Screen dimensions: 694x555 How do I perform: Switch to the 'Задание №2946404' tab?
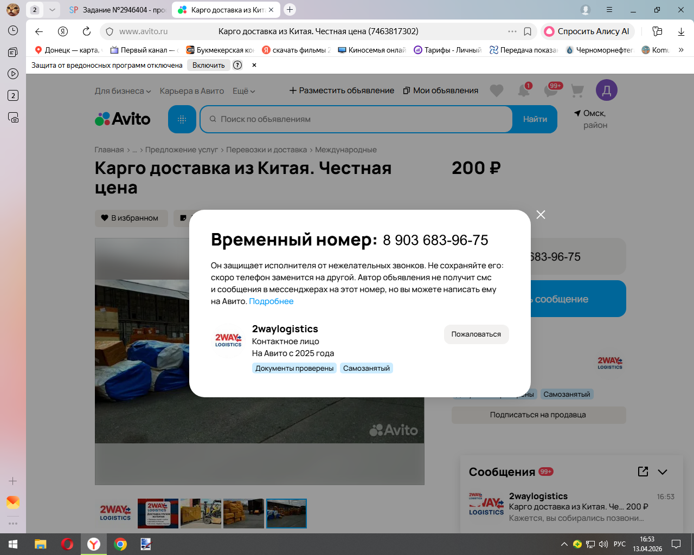pos(117,10)
